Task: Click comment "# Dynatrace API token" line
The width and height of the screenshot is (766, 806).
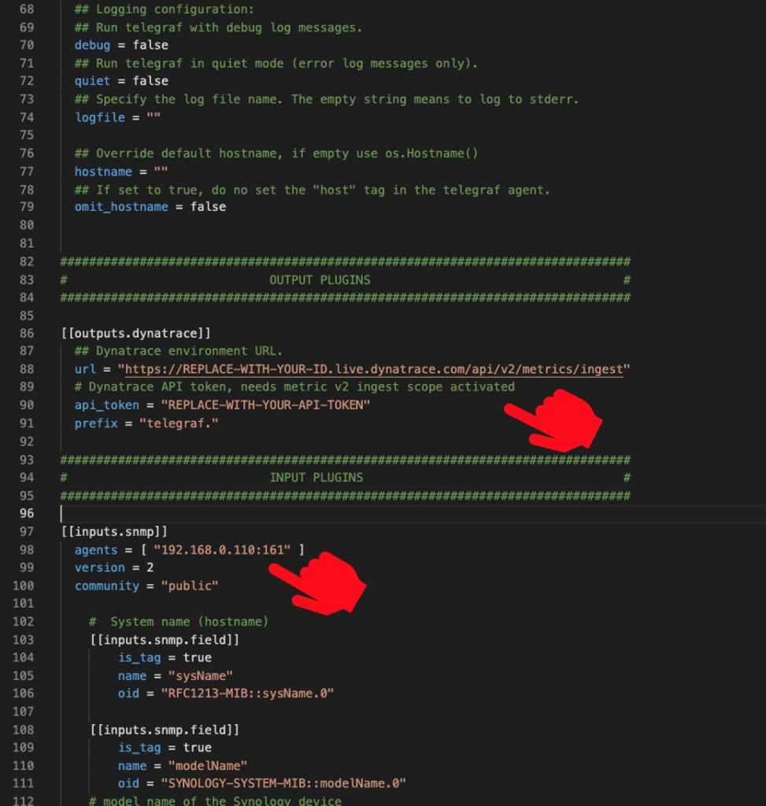Action: click(294, 387)
